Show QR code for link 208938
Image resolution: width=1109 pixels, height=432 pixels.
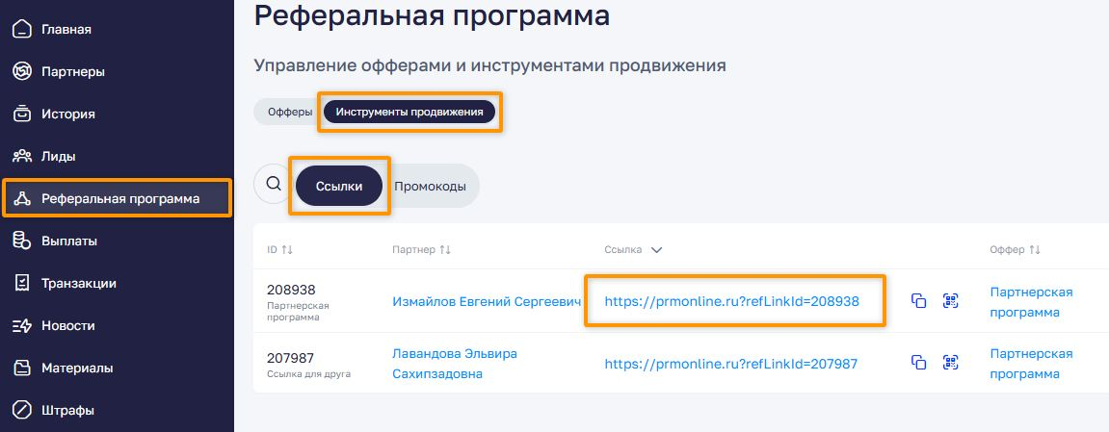pyautogui.click(x=951, y=301)
